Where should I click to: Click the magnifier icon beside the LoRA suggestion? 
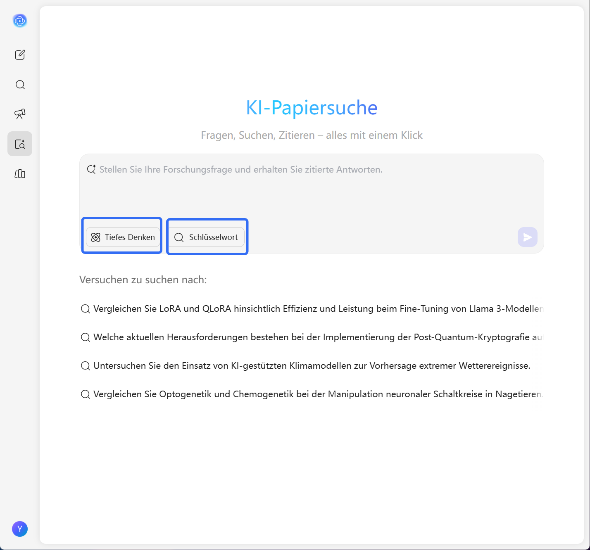click(85, 308)
